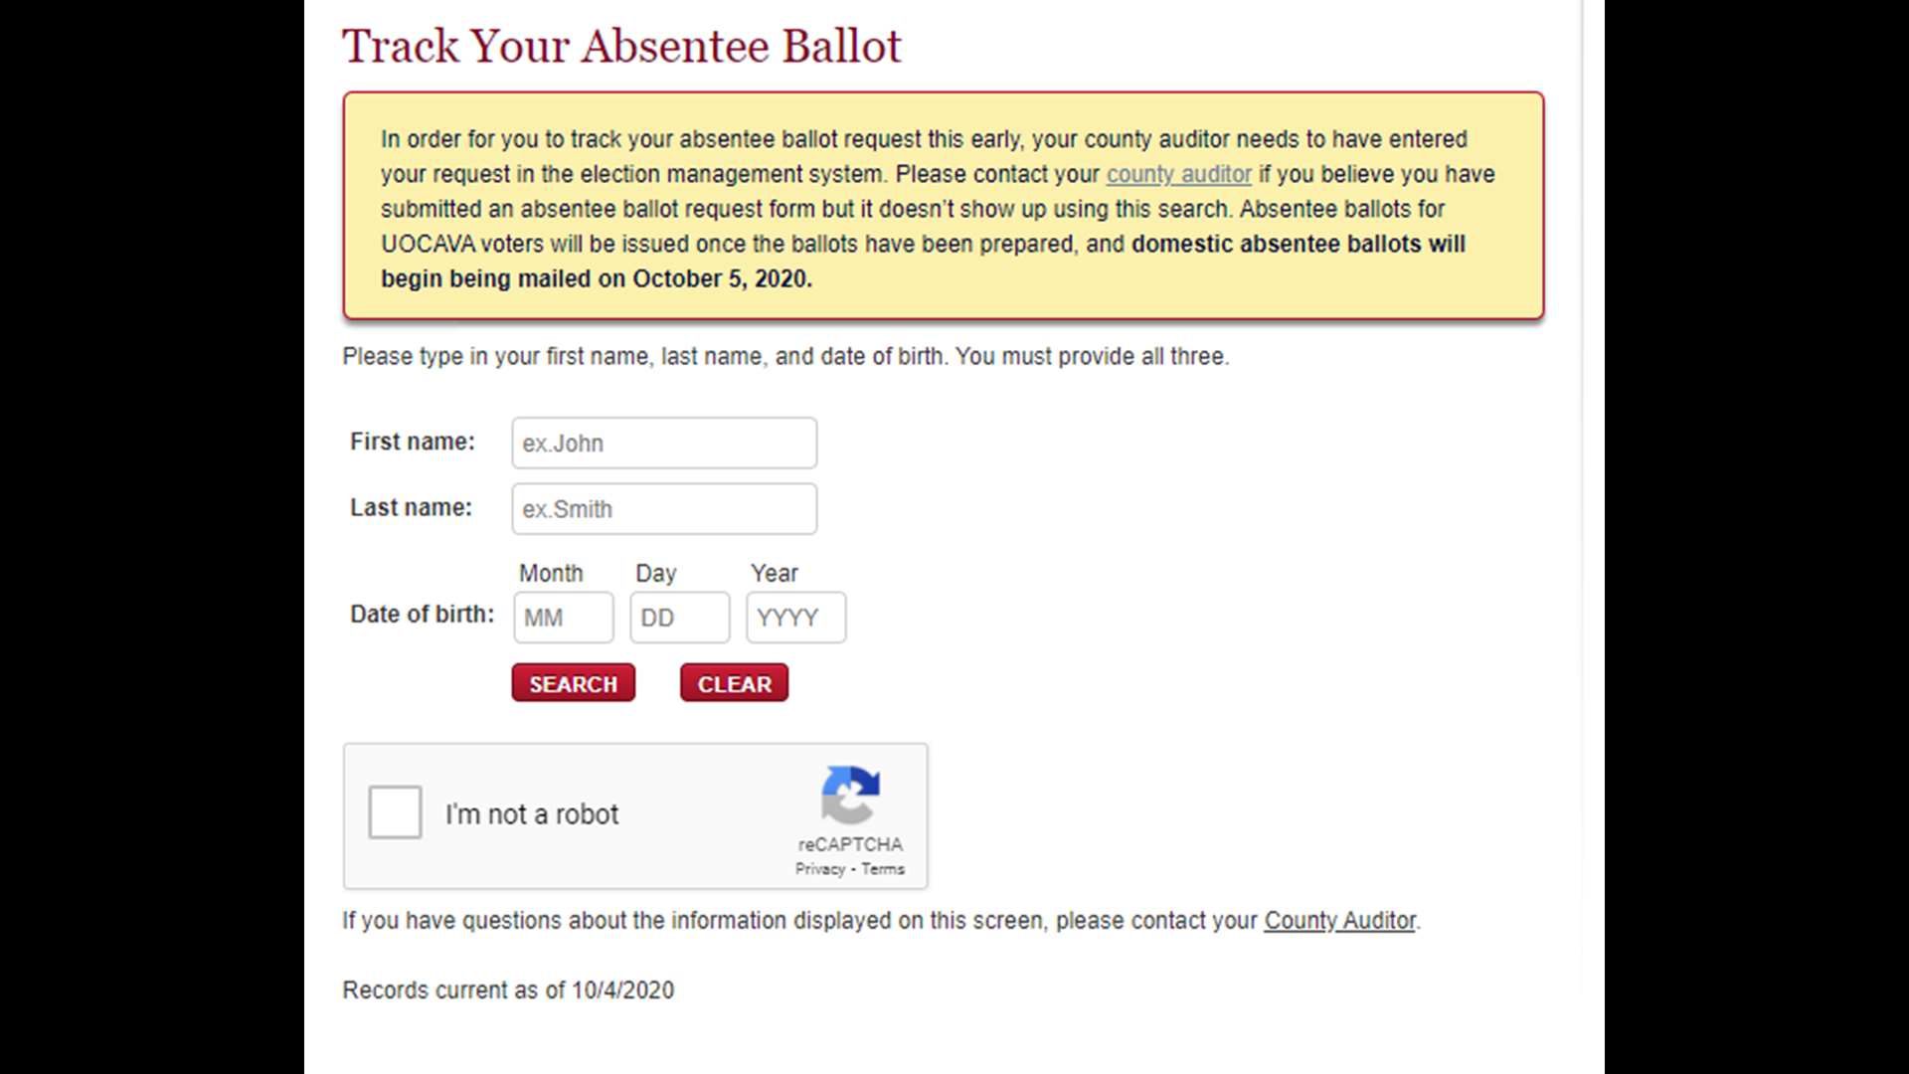Click the "Date of birth:" label
The image size is (1909, 1074).
point(422,614)
